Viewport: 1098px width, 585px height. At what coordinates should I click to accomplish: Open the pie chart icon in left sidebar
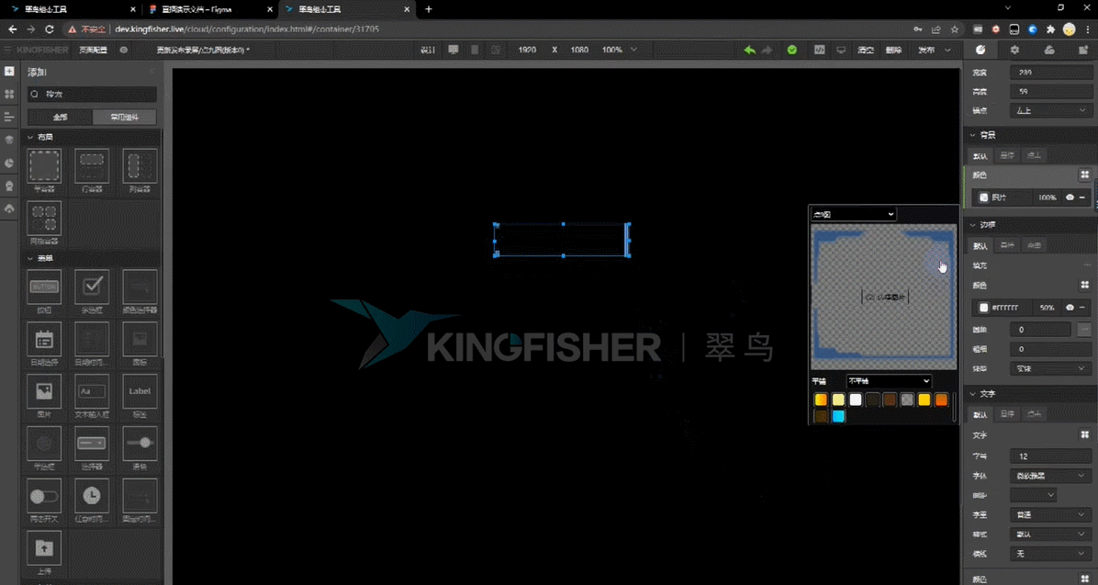(9, 163)
